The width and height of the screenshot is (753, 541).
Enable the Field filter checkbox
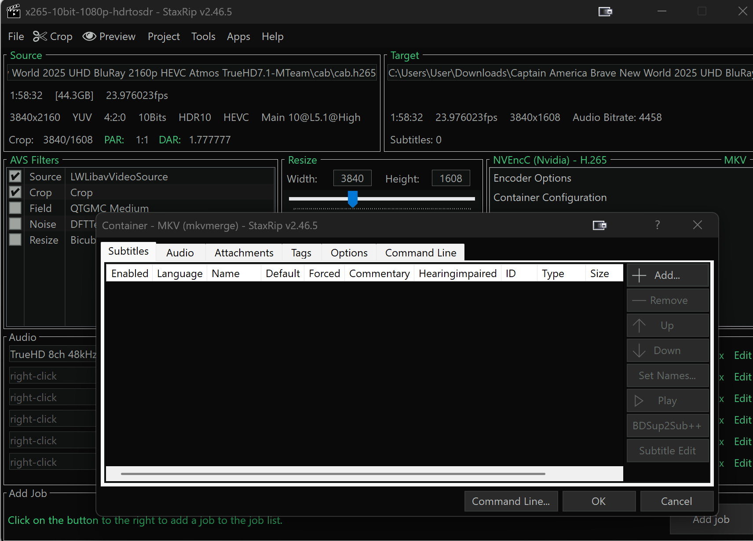15,208
